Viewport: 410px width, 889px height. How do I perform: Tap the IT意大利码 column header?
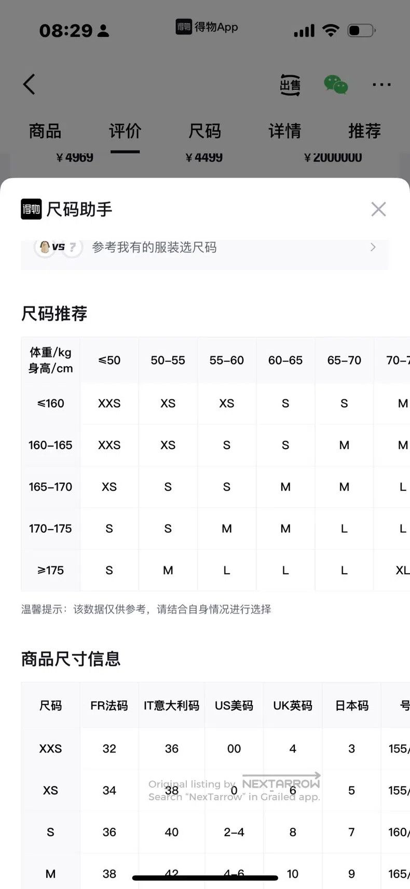click(x=171, y=705)
